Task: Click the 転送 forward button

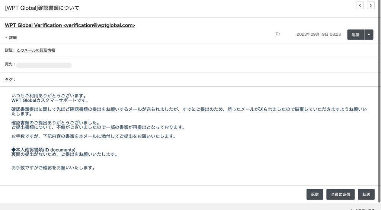Action: point(366,194)
